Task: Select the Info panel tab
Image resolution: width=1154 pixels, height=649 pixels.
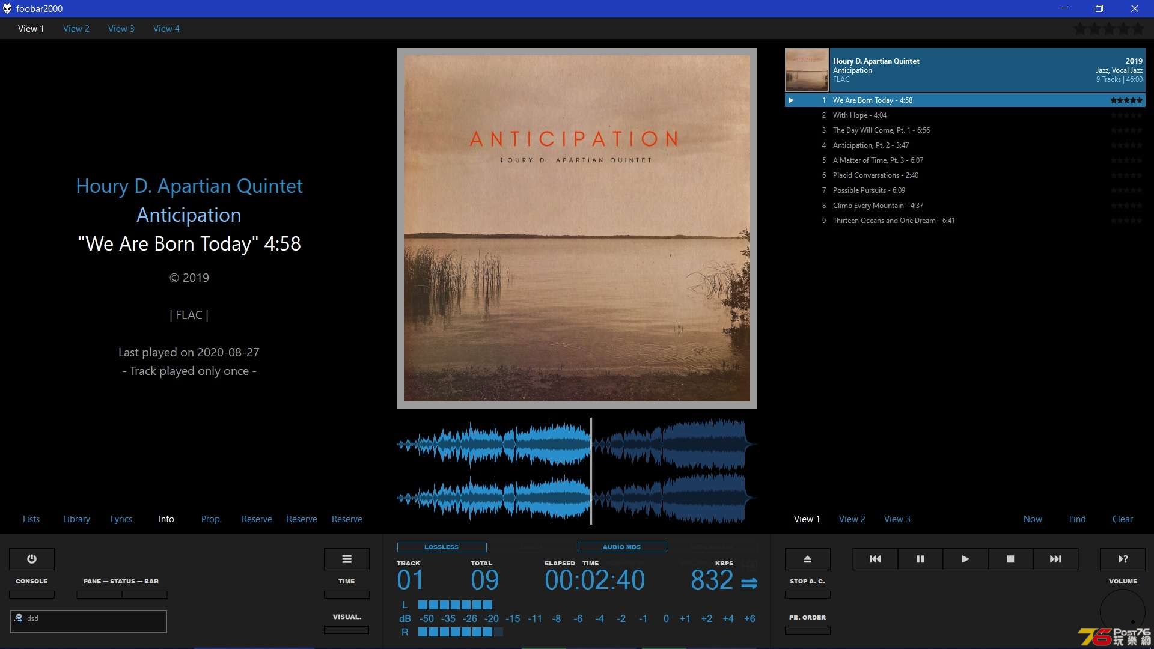Action: point(166,519)
